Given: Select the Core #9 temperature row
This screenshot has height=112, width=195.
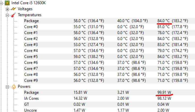Looking at the screenshot, I should coord(31,80).
